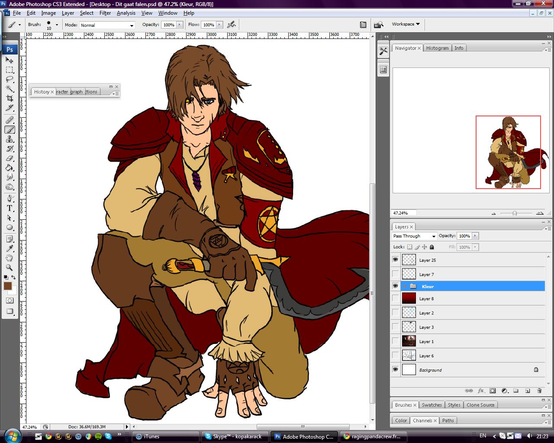
Task: Delete layer using trash icon
Action: (539, 391)
